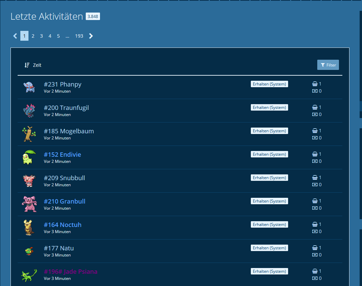The height and width of the screenshot is (286, 362).
Task: Open the #152 Endivie link
Action: [62, 155]
